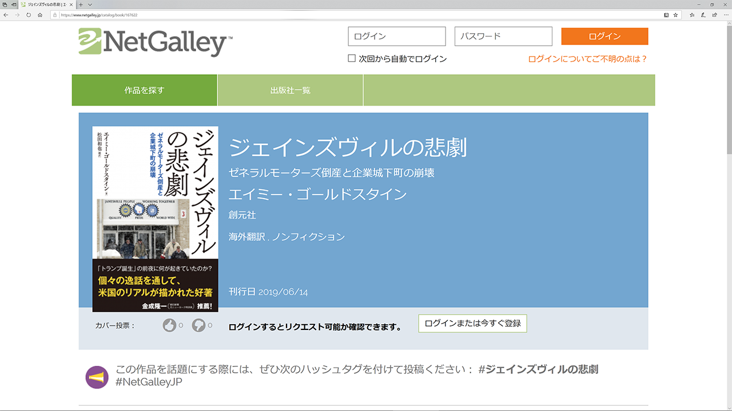This screenshot has height=411, width=732.
Task: Click the hashtag #ジェインズヴィルの悲劇 text
Action: click(x=538, y=369)
